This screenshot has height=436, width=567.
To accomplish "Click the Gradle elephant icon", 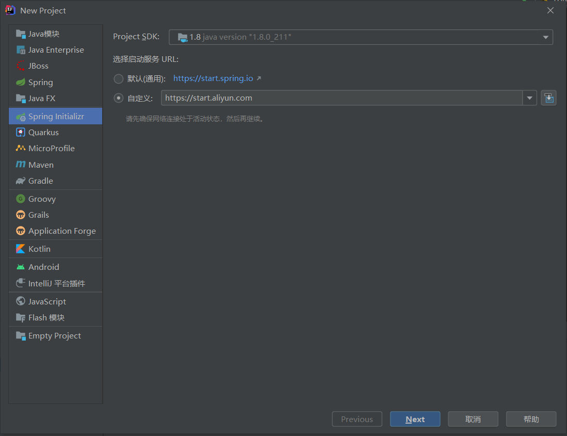I will point(21,181).
